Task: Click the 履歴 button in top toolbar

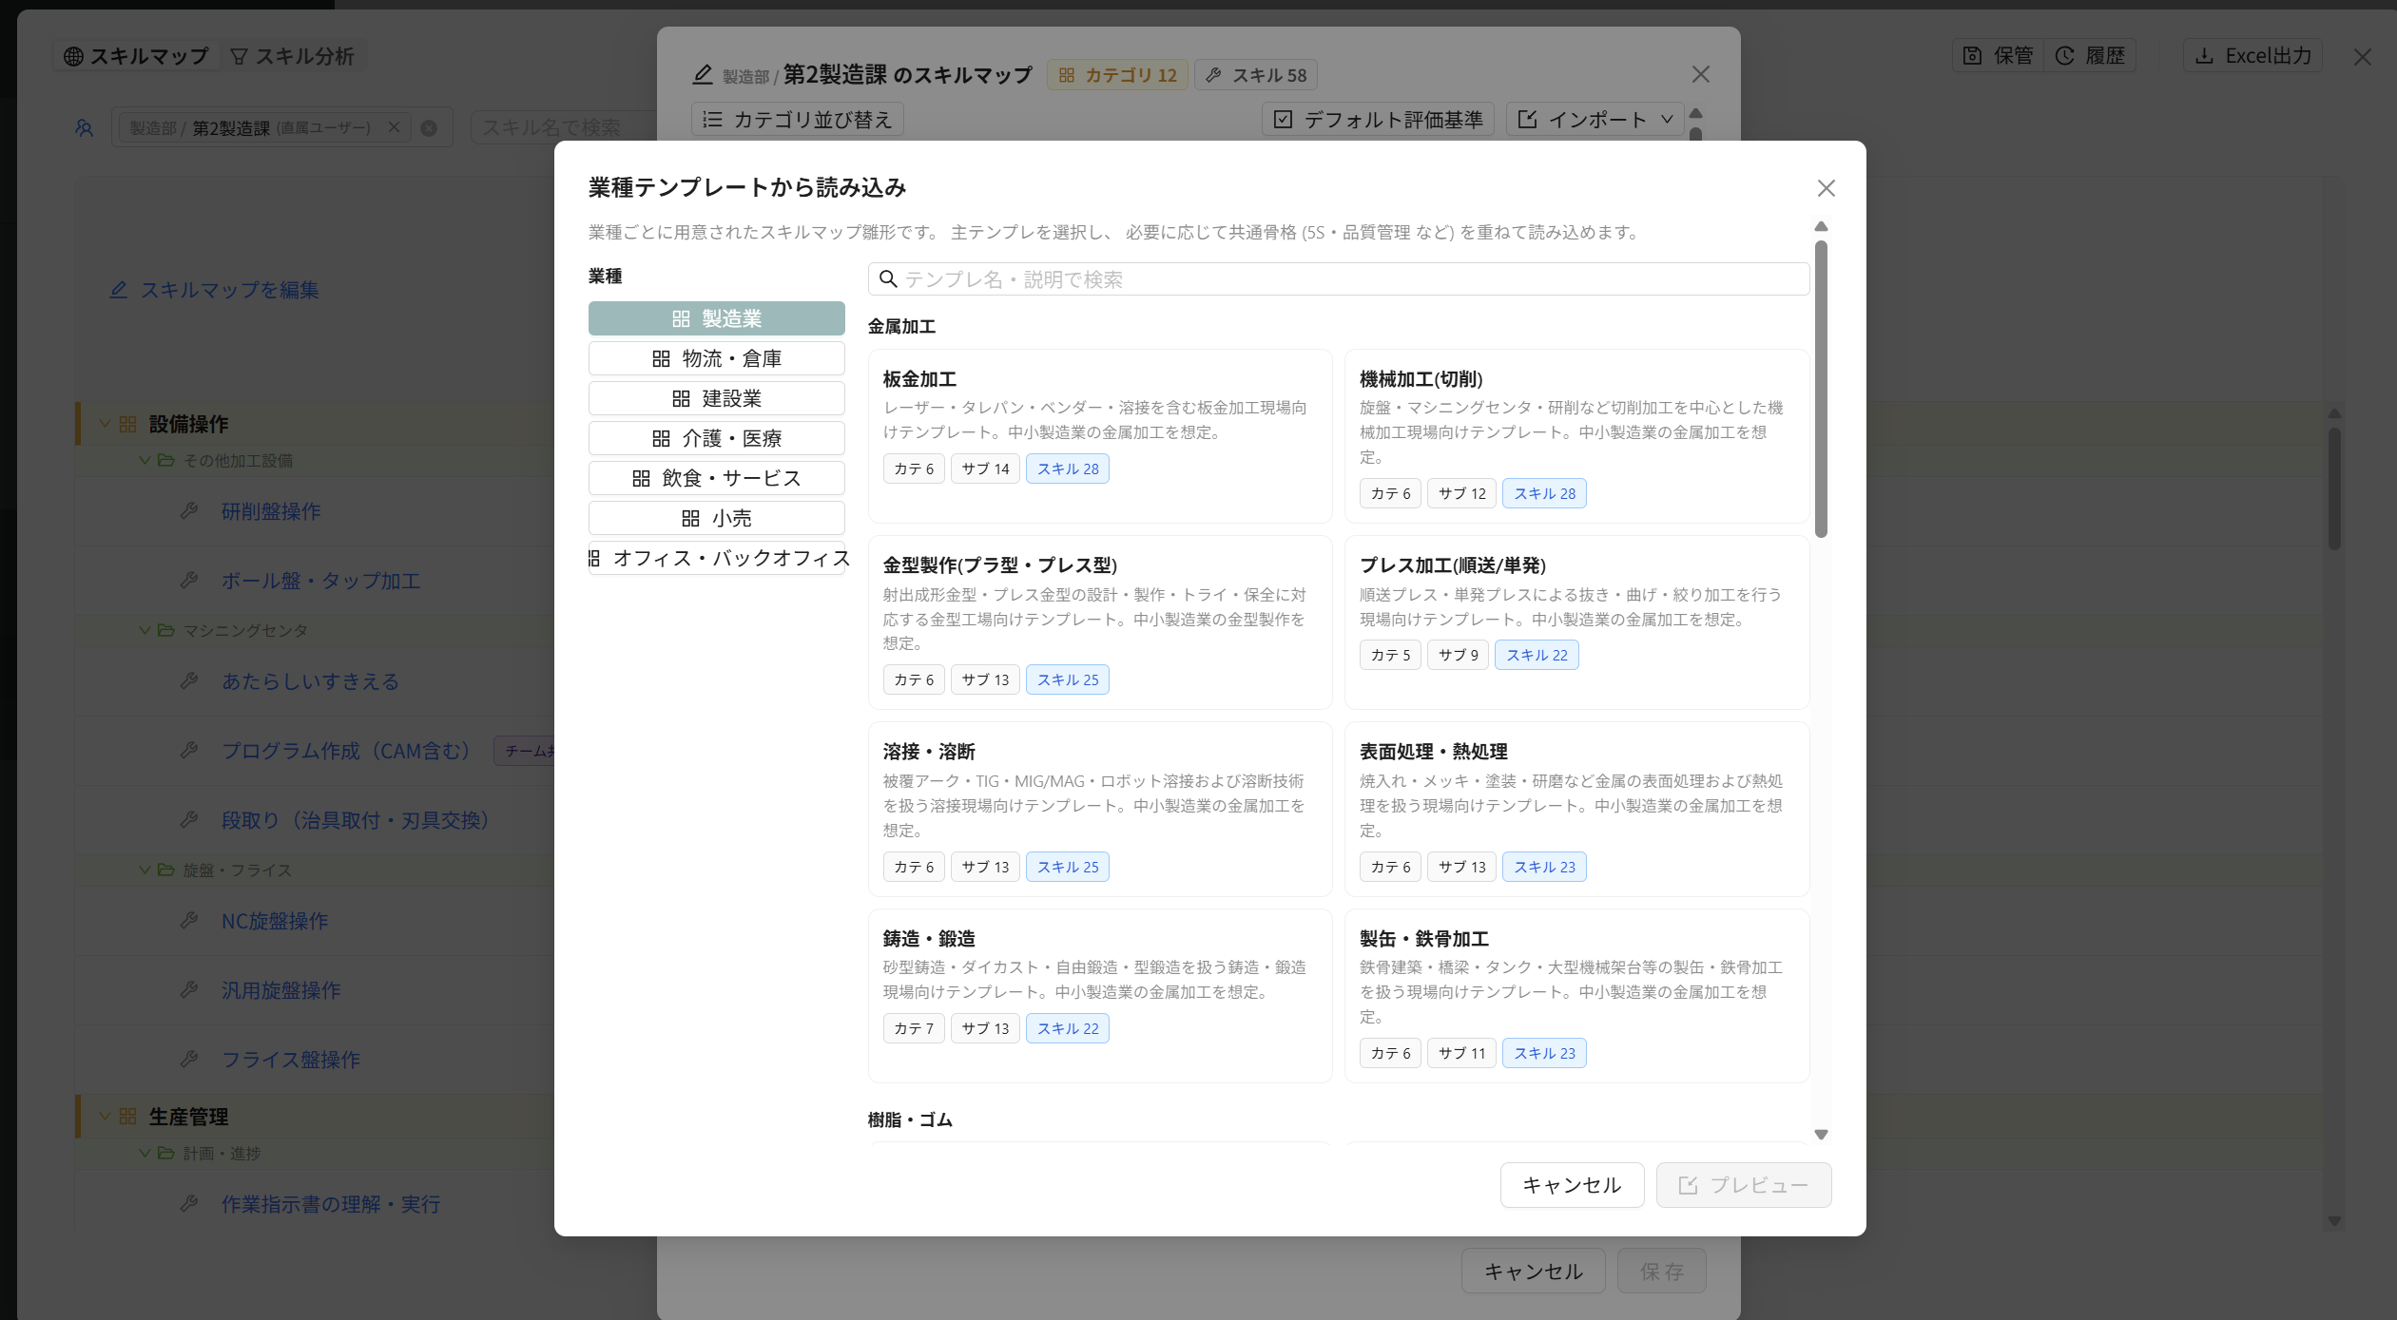Action: point(2090,56)
